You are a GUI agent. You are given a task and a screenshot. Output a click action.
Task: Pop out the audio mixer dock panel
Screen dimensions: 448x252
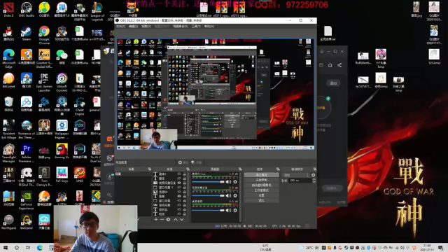(240, 169)
